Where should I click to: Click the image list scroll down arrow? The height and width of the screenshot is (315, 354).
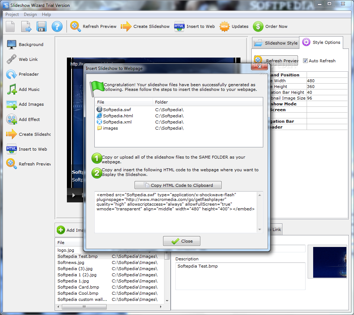coord(167,301)
